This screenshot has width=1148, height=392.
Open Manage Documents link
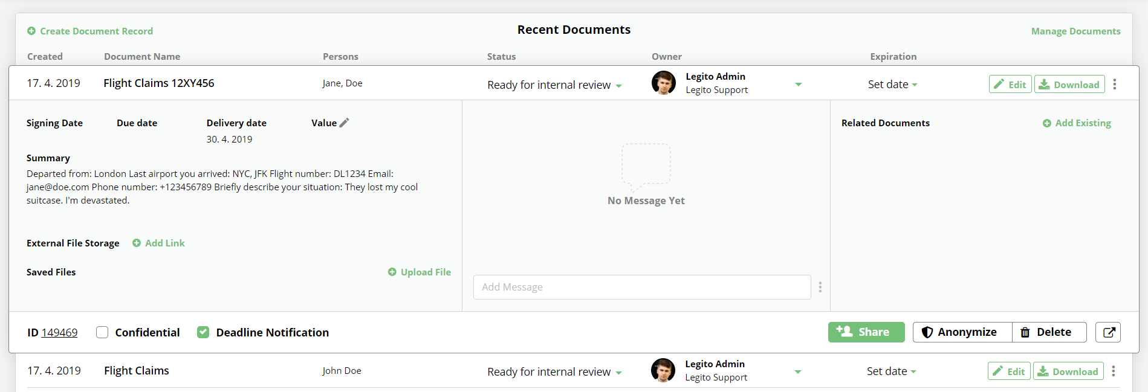[1075, 31]
